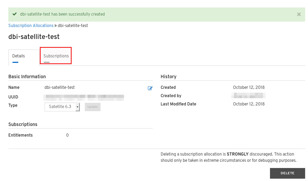Click the blurred Created by value

[248, 96]
